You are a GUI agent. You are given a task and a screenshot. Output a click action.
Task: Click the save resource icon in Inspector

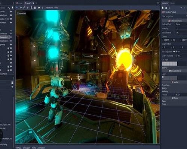coord(169,8)
